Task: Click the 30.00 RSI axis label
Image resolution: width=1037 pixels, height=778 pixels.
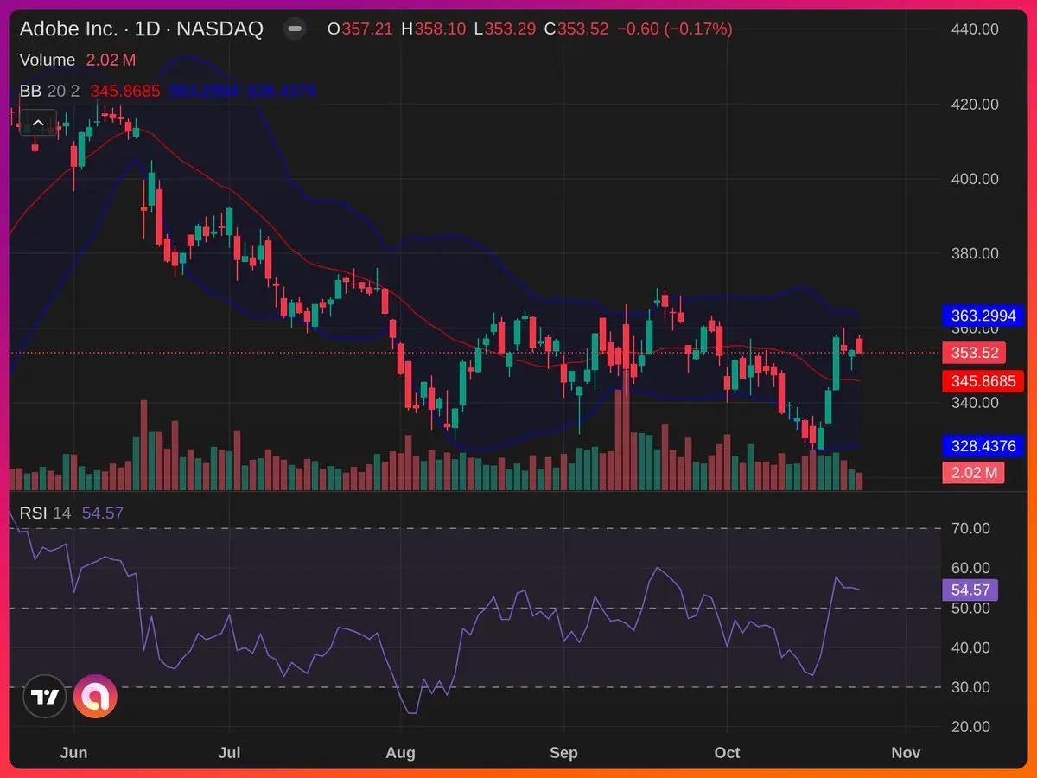Action: coord(970,687)
